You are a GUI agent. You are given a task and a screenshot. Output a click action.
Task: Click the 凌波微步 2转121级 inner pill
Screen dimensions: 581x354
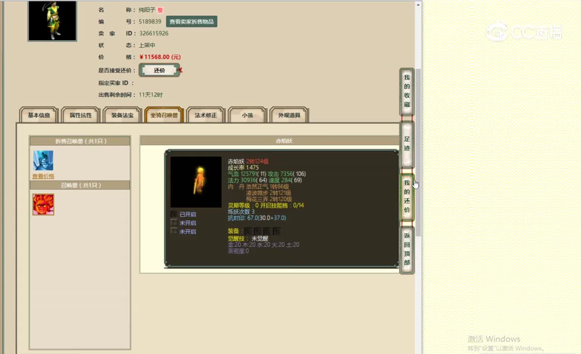tap(269, 193)
